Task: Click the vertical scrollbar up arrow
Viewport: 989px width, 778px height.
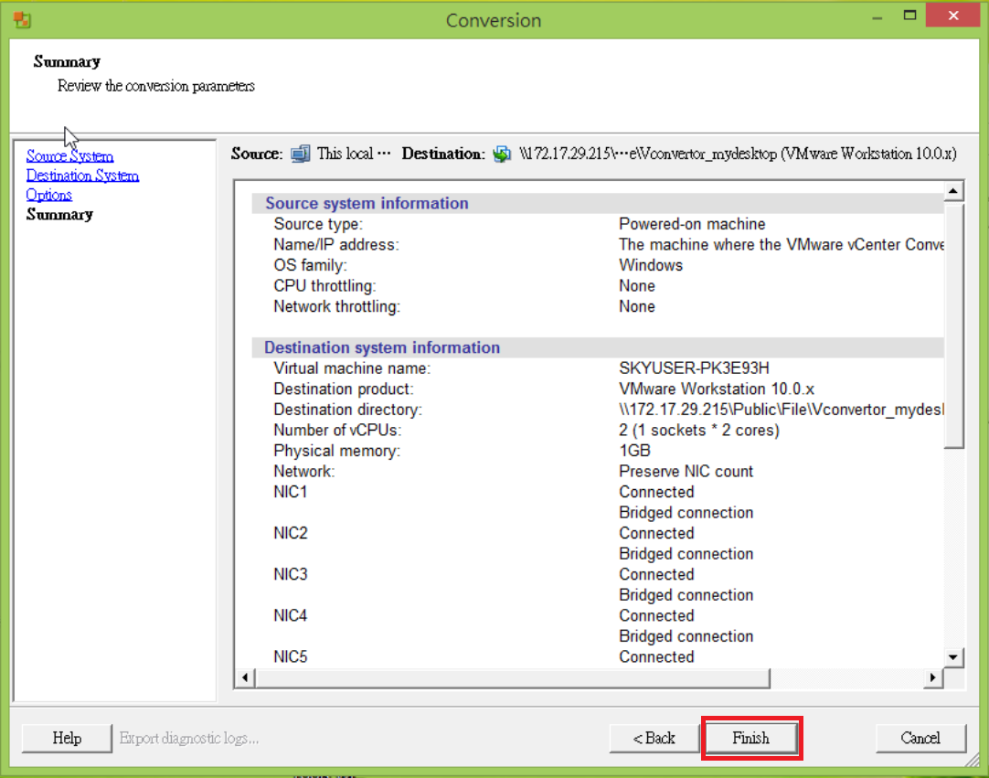Action: (x=953, y=190)
